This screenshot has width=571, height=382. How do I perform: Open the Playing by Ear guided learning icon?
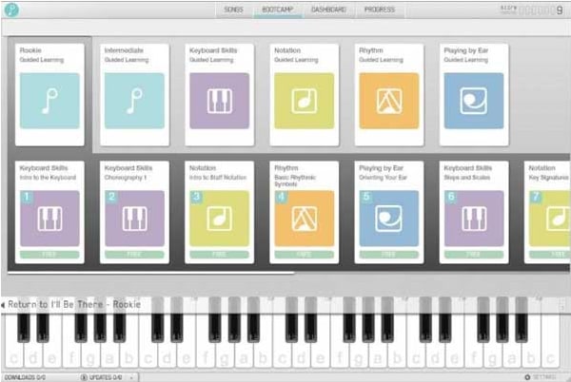(474, 101)
